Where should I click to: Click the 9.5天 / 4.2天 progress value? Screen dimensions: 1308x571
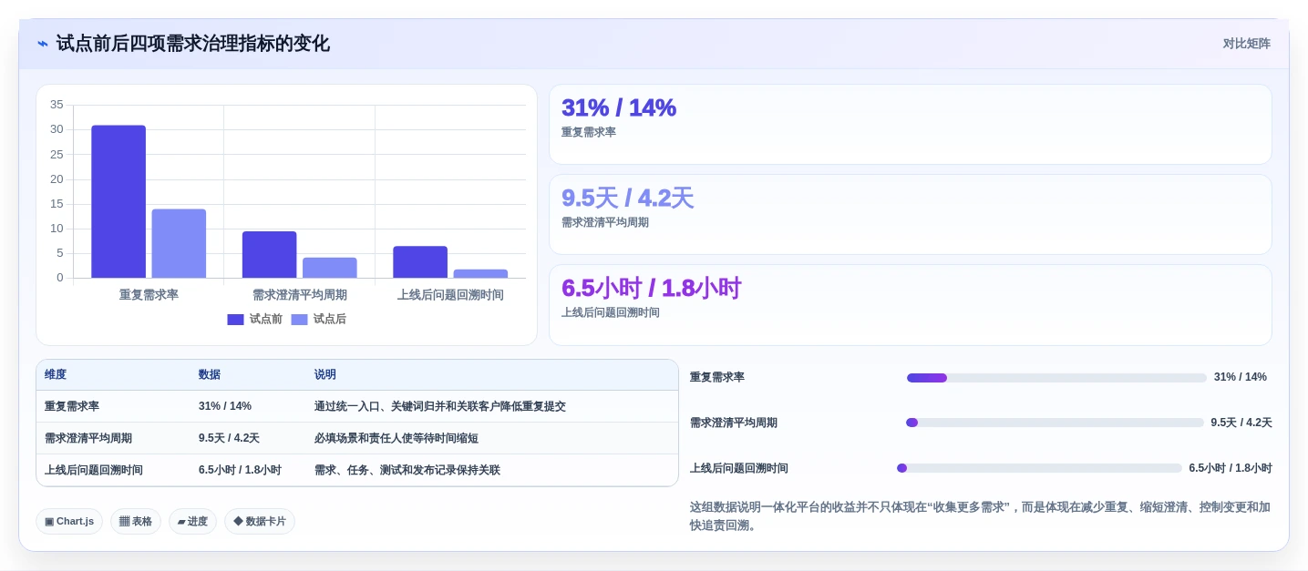pos(1241,423)
